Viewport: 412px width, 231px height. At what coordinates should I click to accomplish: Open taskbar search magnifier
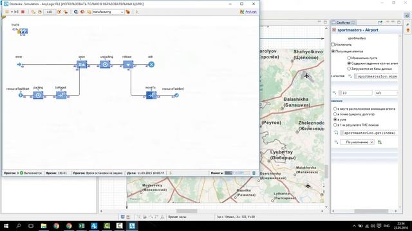(19, 226)
